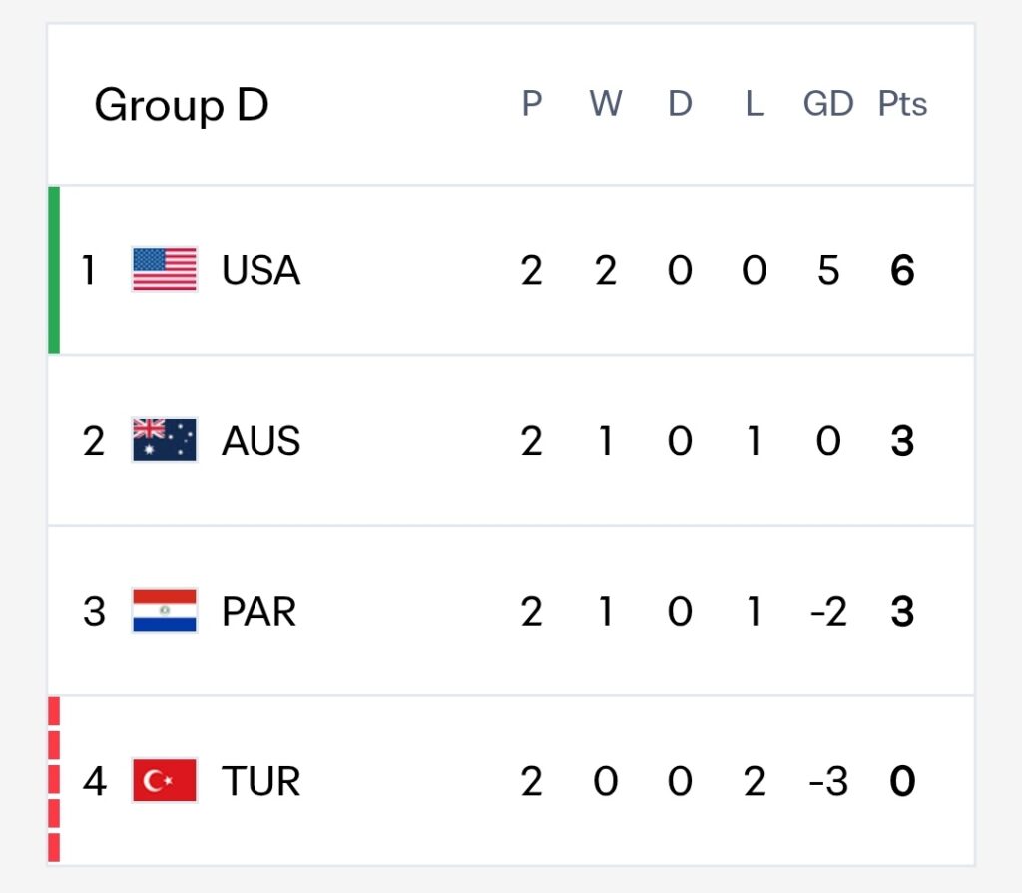
Task: Click the L column header
Action: click(x=755, y=104)
